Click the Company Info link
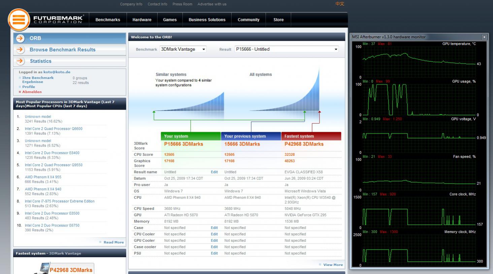This screenshot has height=274, width=493. pyautogui.click(x=131, y=4)
